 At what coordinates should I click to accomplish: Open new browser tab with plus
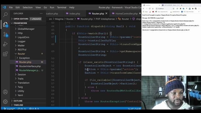(182, 5)
